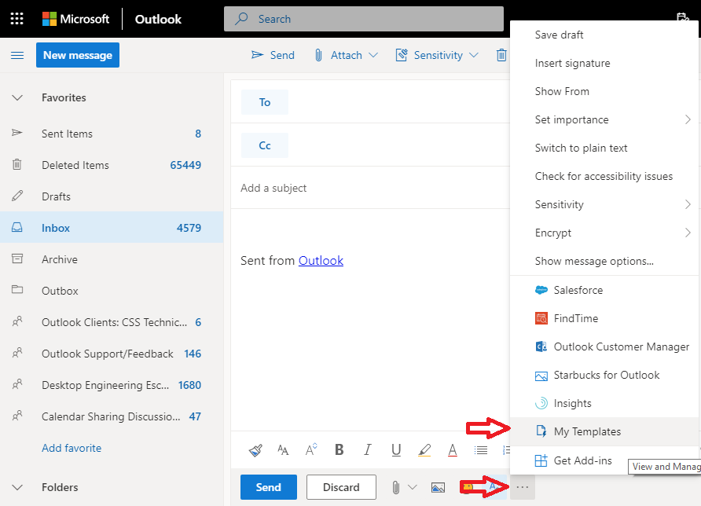Click the Add a subject field
This screenshot has width=701, height=506.
click(370, 188)
